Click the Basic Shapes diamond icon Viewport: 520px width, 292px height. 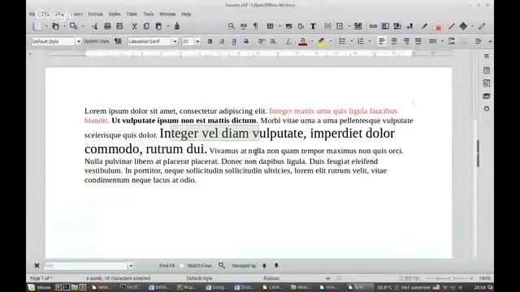pyautogui.click(x=463, y=26)
